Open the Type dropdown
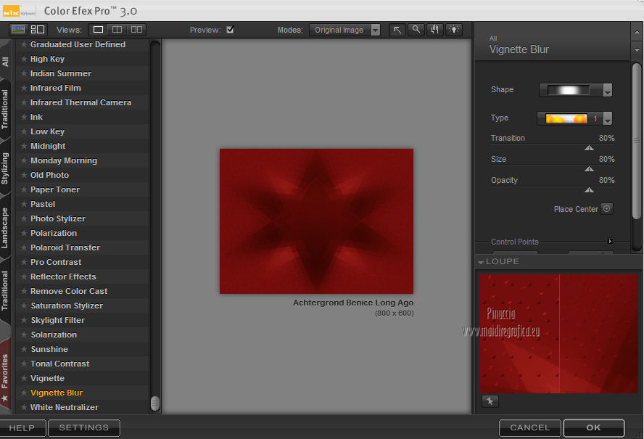 [575, 118]
